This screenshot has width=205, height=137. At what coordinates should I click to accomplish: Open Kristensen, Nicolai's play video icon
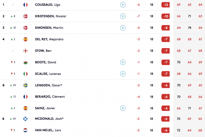pos(123,16)
